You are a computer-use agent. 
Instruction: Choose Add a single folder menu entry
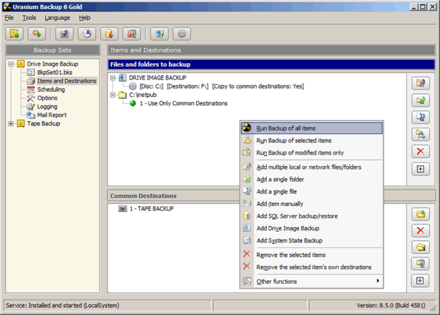pos(312,179)
